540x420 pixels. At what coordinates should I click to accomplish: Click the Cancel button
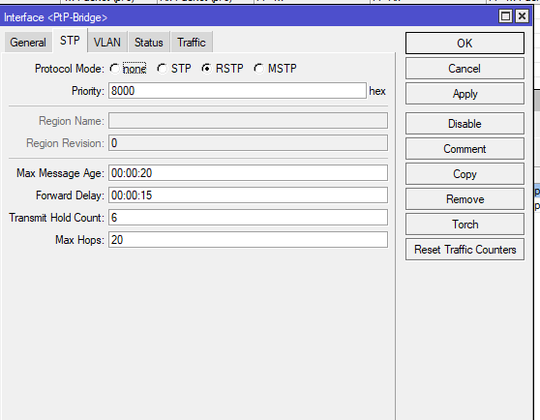click(465, 69)
